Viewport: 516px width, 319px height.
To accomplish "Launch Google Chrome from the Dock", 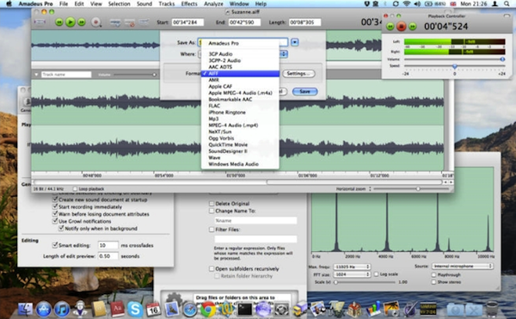I will coord(208,310).
